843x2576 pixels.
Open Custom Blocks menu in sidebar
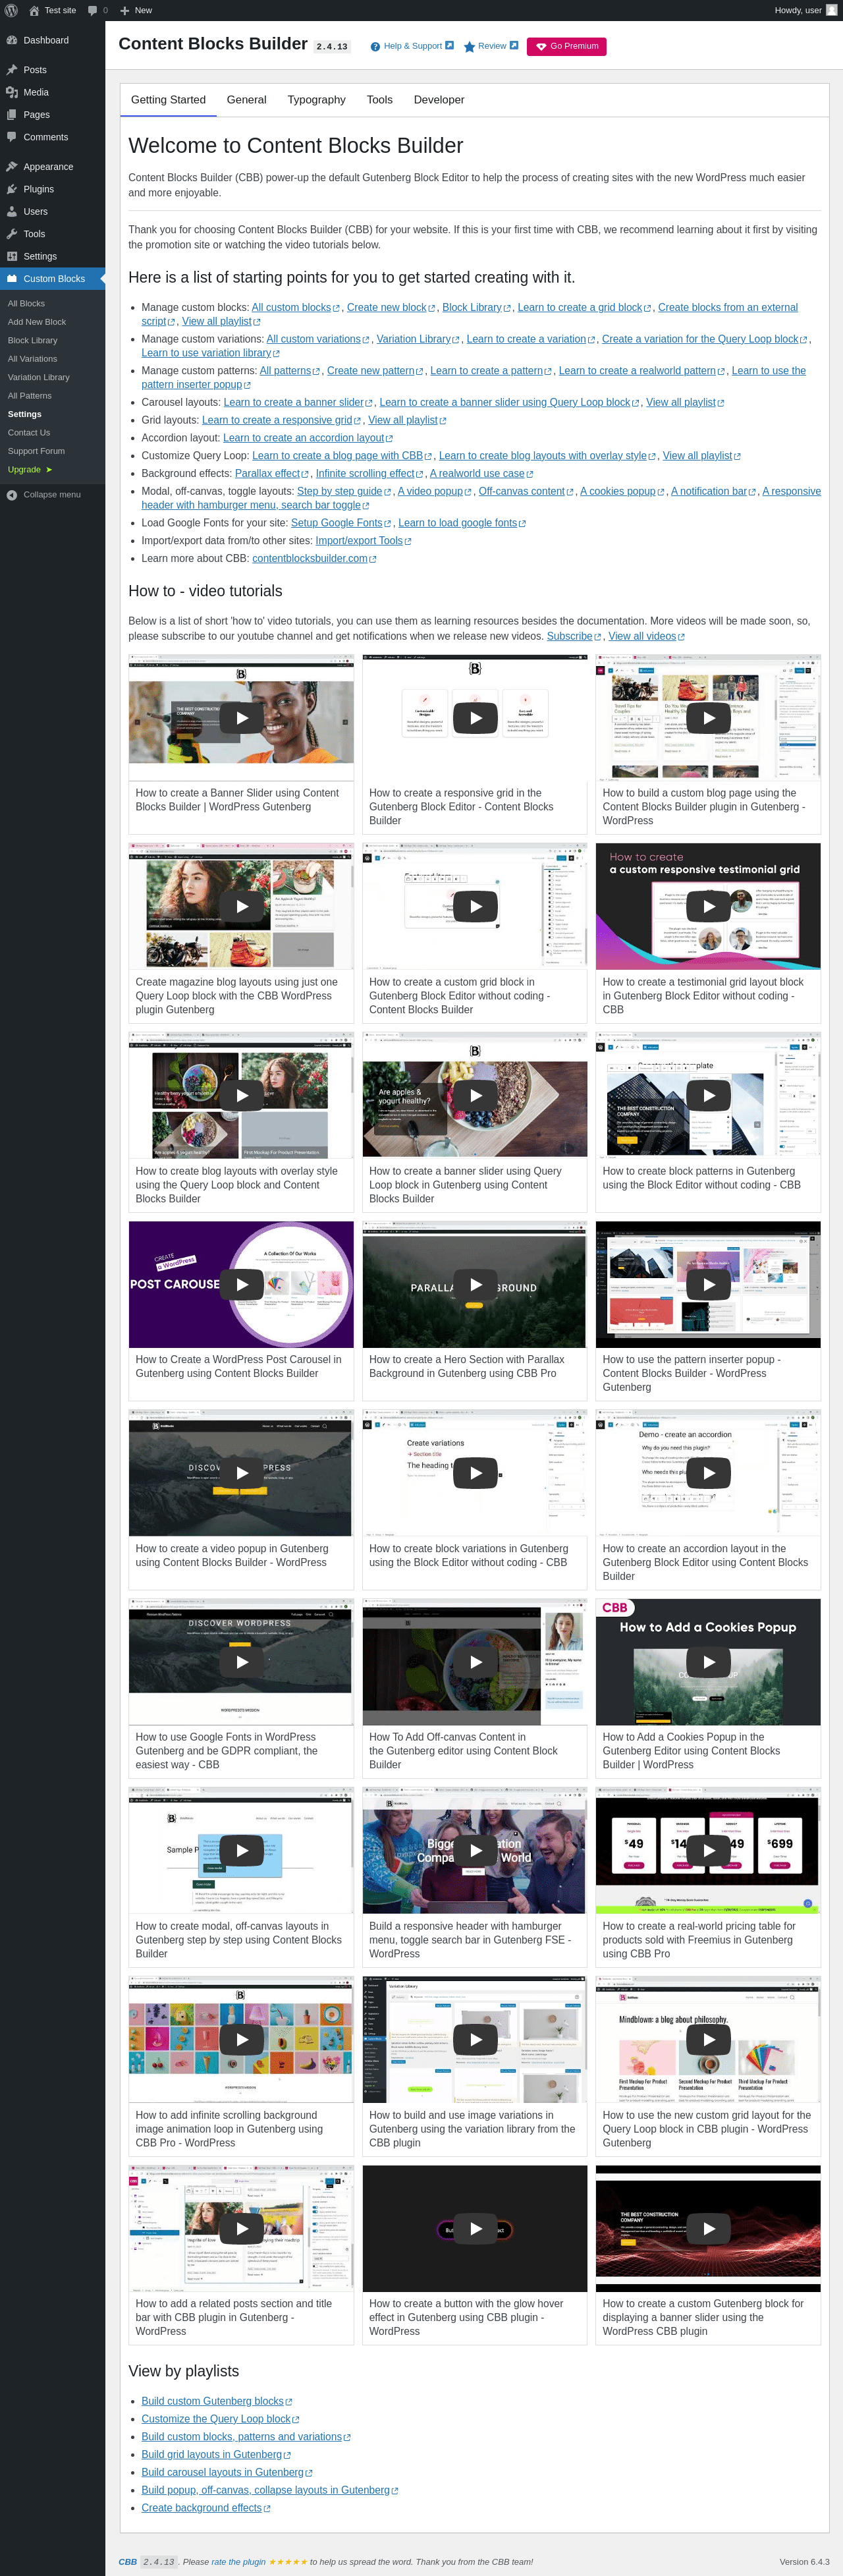(52, 279)
